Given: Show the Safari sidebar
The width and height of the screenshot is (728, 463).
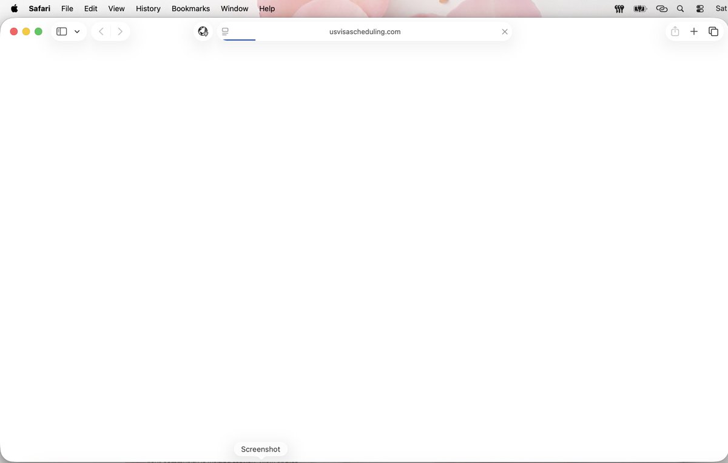Looking at the screenshot, I should (61, 32).
